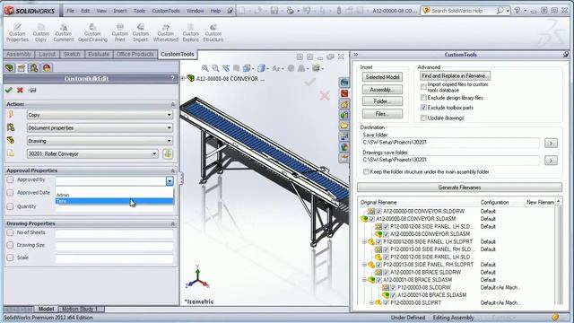This screenshot has height=323, width=574.
Task: Collapse the Drawing Properties section
Action: tap(173, 223)
